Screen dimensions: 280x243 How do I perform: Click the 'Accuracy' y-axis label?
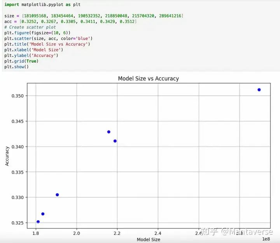pos(7,156)
